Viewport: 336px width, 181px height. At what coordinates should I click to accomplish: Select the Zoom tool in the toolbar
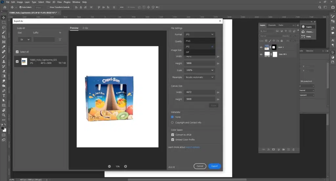click(4, 115)
